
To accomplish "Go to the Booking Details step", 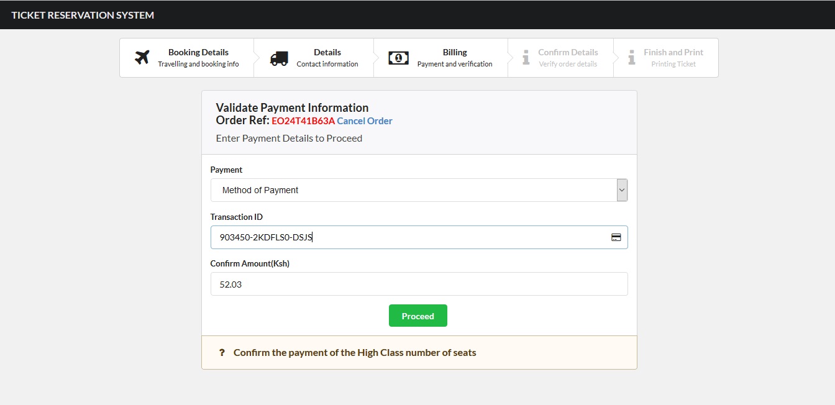I will (198, 53).
